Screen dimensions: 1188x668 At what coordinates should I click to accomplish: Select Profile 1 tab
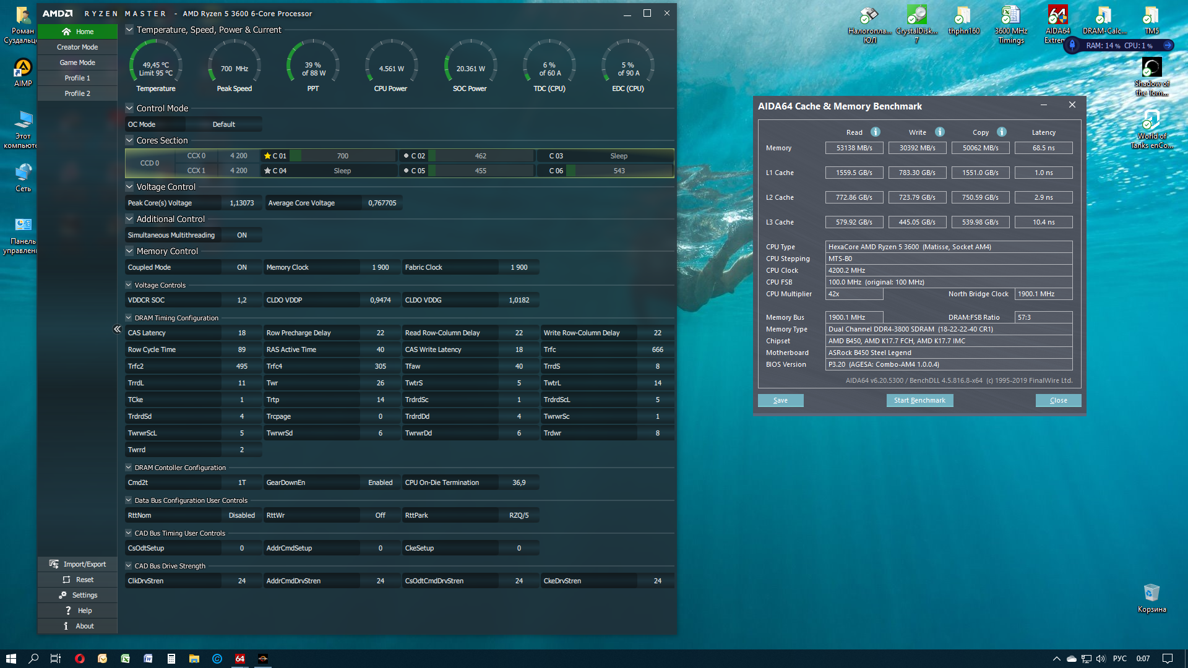[77, 78]
